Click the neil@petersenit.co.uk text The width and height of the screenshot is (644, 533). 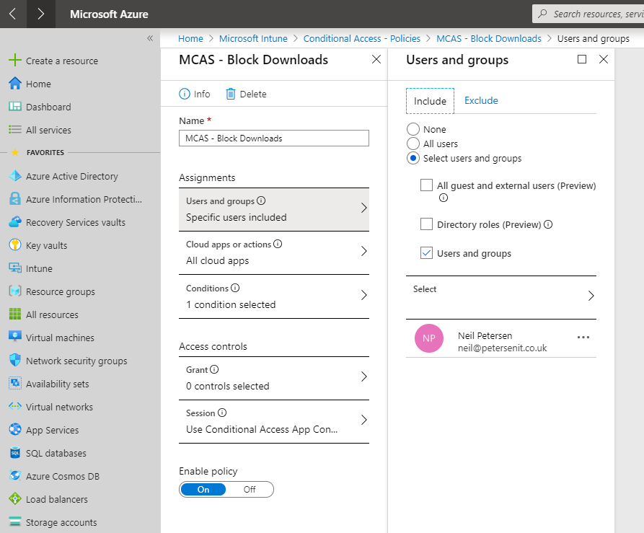(502, 348)
